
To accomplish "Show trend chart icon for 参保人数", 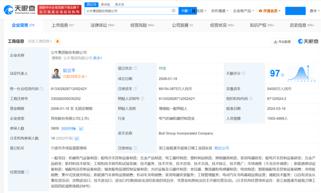I will pyautogui.click(x=81, y=128).
